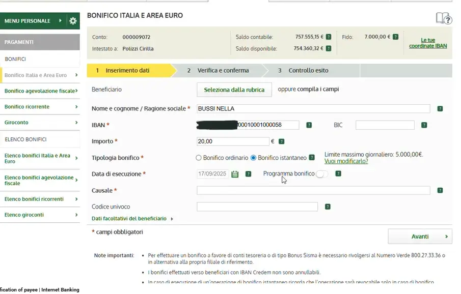Select the Bonifico ordinario radio button

[199, 158]
